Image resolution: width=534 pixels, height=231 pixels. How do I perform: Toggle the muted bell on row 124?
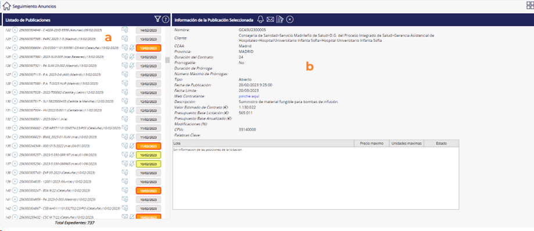[132, 48]
